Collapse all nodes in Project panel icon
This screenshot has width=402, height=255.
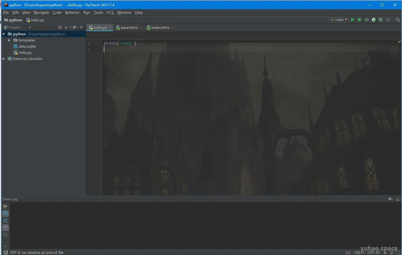pos(66,27)
